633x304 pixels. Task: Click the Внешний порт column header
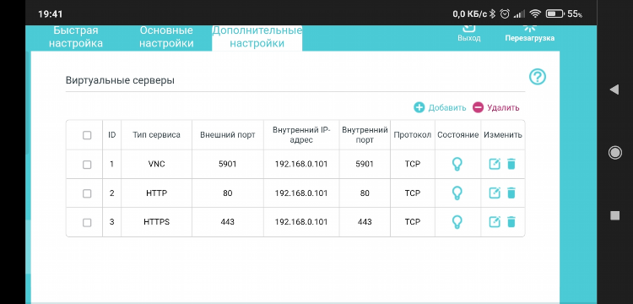(228, 135)
